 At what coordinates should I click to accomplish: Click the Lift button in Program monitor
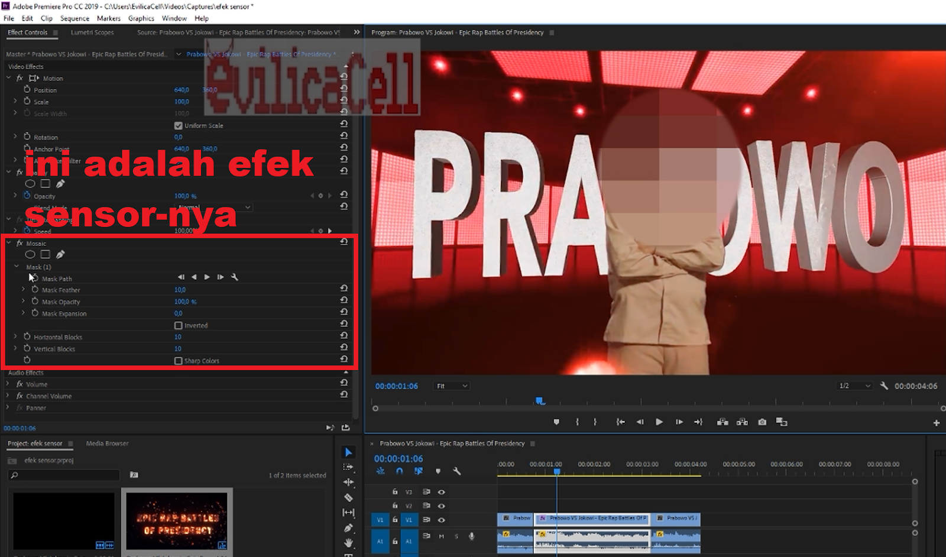pyautogui.click(x=723, y=422)
